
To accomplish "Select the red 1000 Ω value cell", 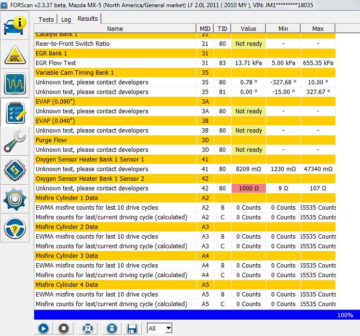I will point(249,188).
